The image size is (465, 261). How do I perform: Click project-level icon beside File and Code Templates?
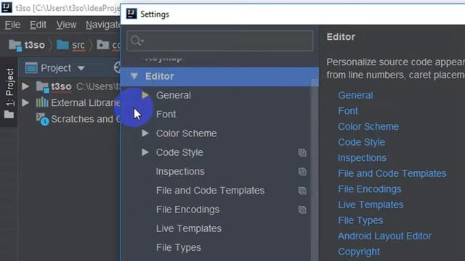(302, 191)
